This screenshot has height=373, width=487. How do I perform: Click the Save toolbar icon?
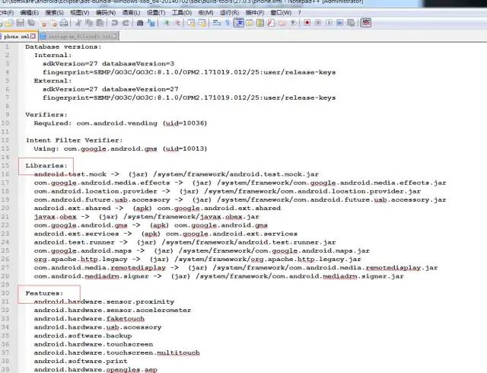point(21,23)
